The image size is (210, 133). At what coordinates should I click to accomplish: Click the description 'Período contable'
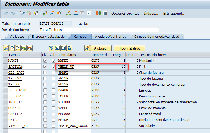point(152,96)
